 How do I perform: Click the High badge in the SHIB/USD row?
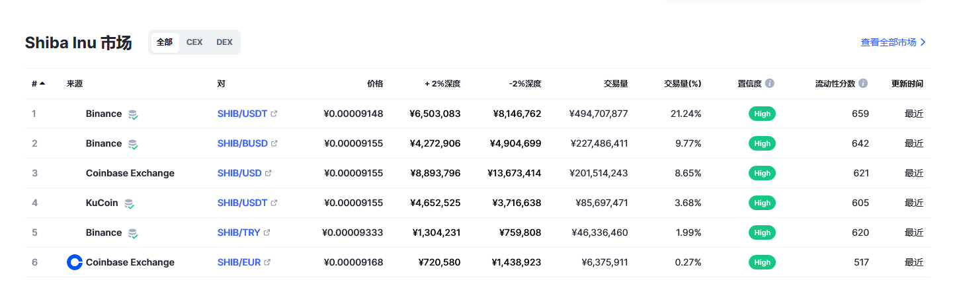(x=762, y=173)
